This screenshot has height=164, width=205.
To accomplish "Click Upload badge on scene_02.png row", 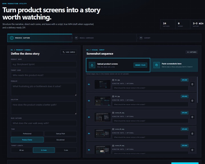I will point(184,129).
